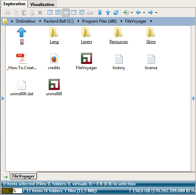
Task: Open the Lang folder
Action: tap(54, 35)
